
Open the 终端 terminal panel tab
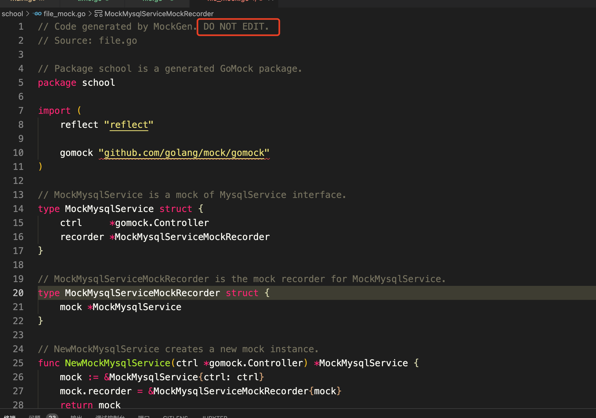point(10,416)
